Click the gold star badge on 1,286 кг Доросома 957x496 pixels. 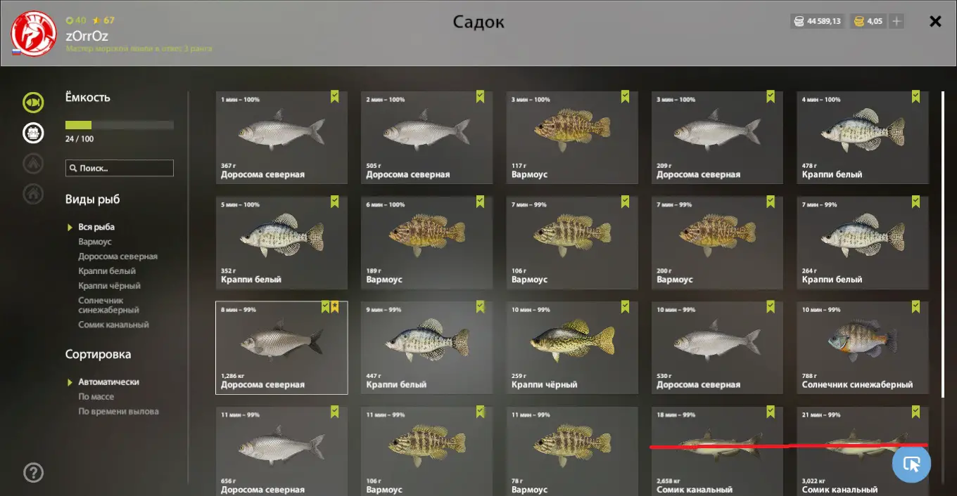335,307
